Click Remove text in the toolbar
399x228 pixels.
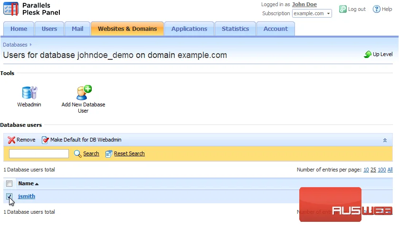(x=26, y=140)
